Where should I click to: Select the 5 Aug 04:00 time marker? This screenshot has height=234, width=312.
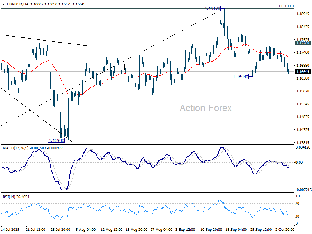point(85,229)
